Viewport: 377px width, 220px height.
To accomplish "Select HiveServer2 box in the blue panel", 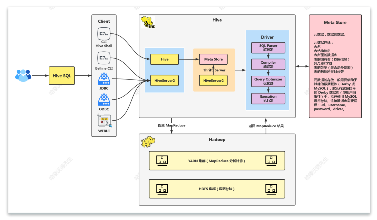I will 165,80.
